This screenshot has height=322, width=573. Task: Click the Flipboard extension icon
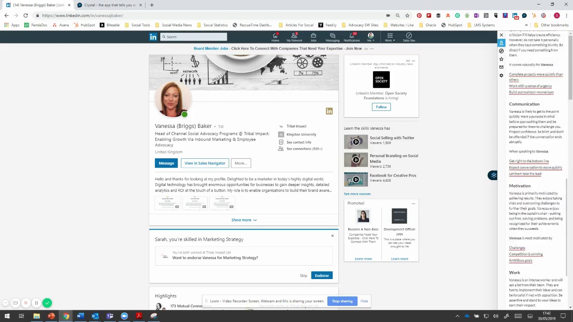[429, 16]
